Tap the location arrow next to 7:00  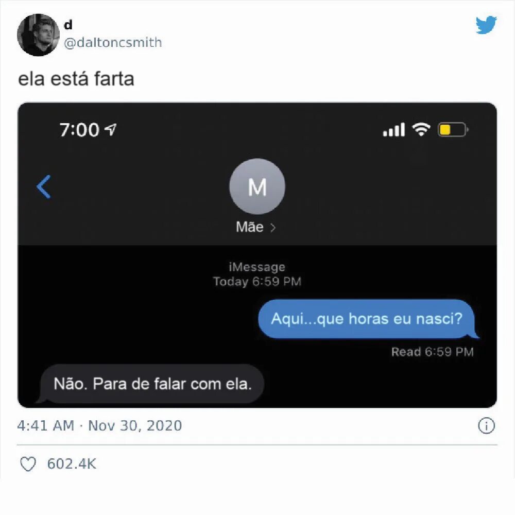tap(110, 129)
